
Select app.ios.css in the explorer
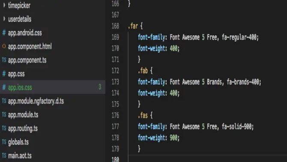pos(53,87)
